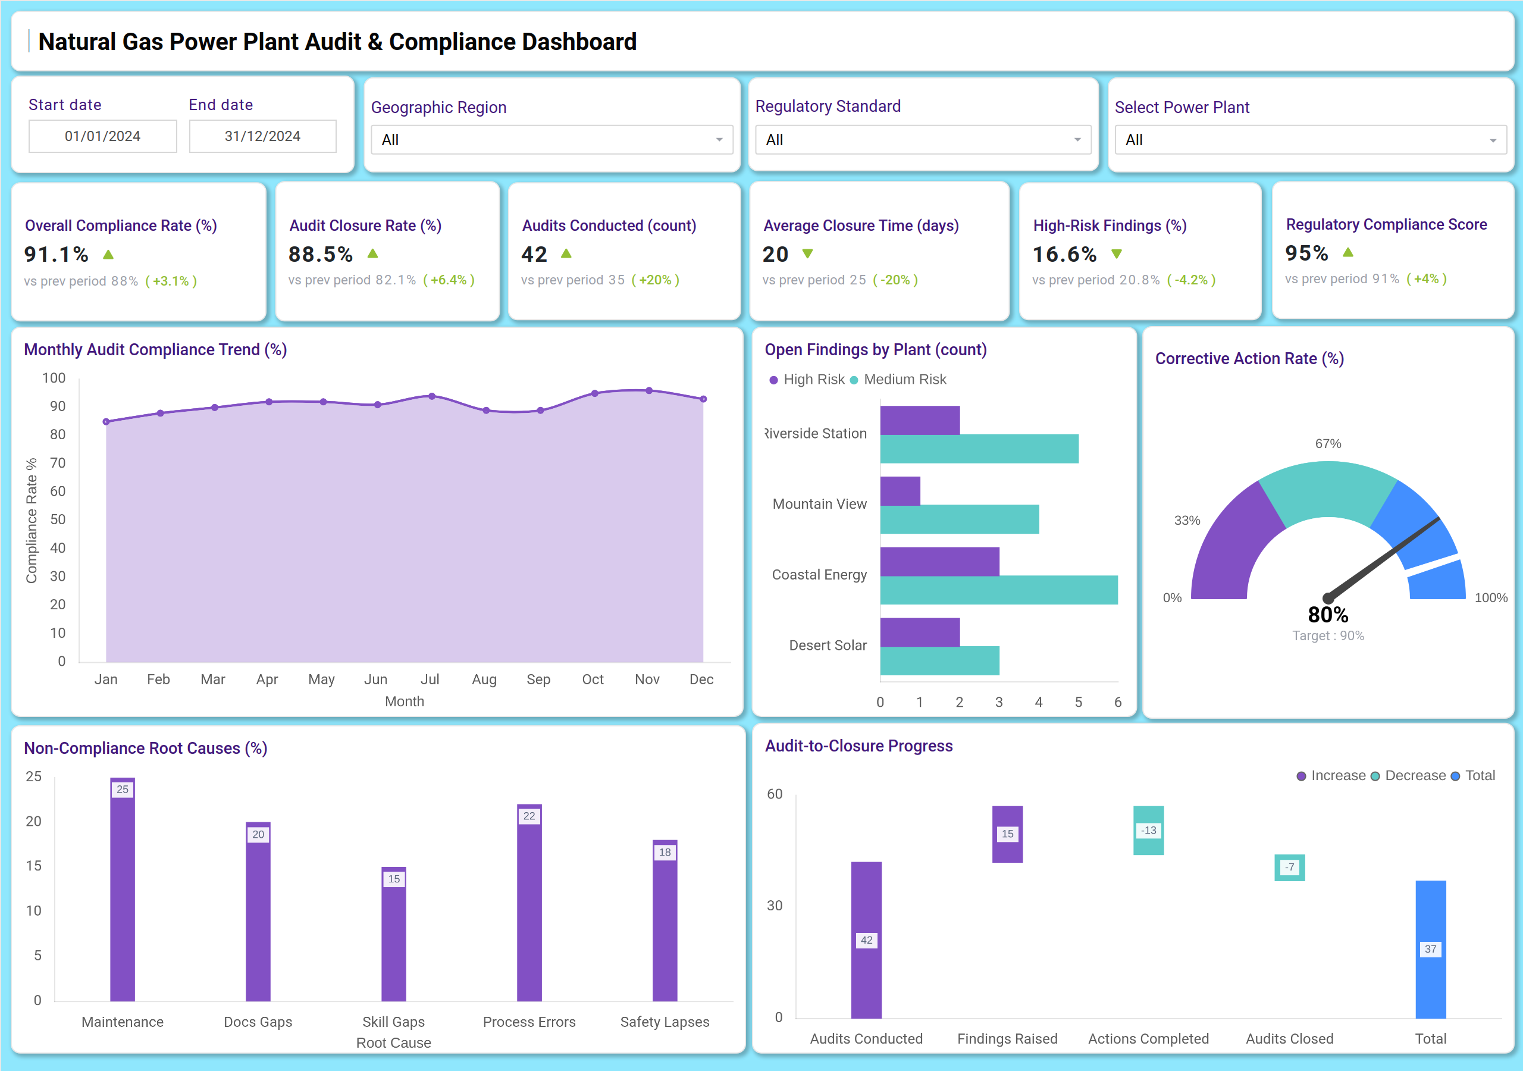Click the dashboard main title
1523x1071 pixels.
pyautogui.click(x=338, y=42)
